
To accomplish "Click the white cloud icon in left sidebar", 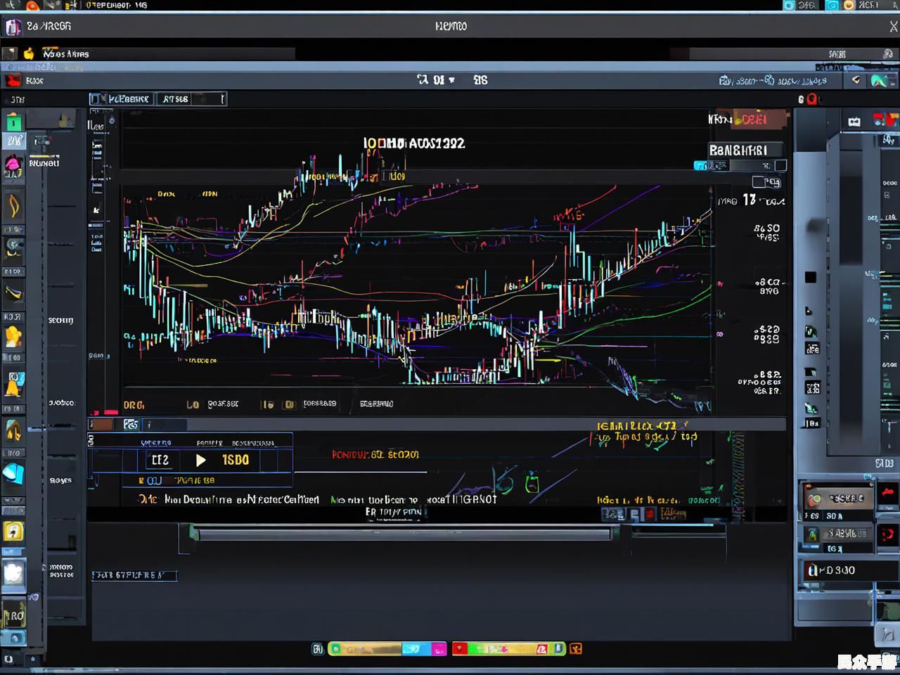I will 13,573.
